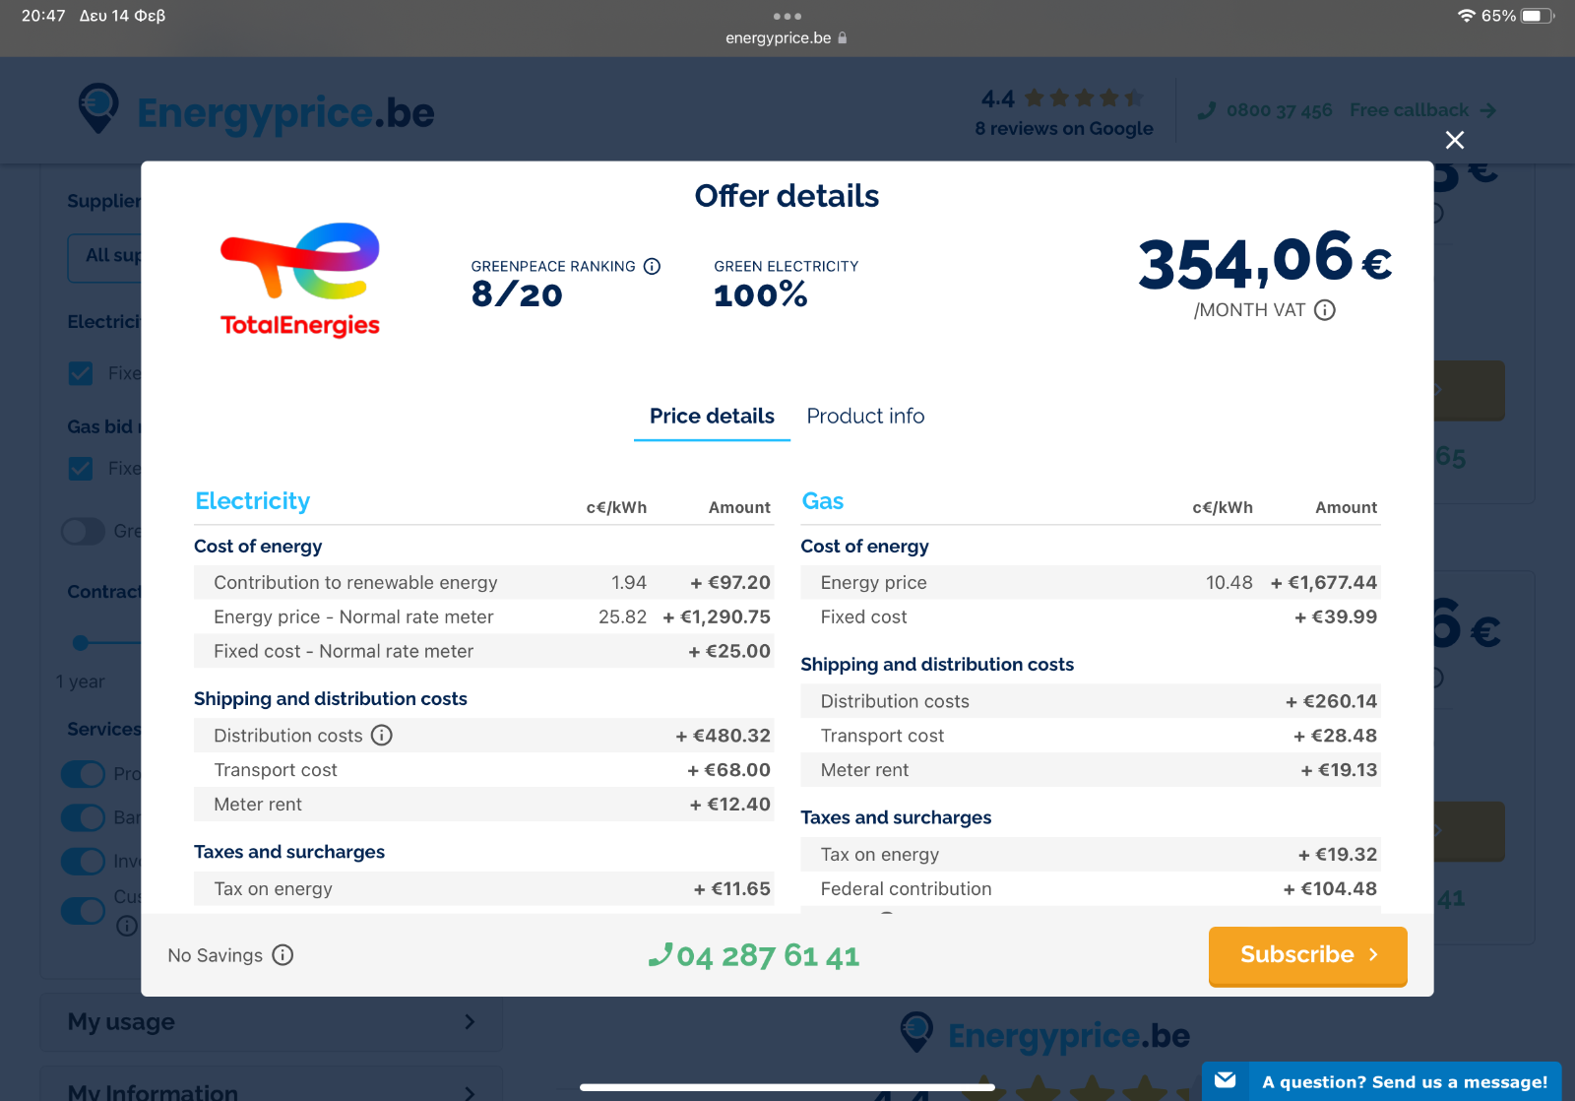Adjust the Contract duration slider handle

81,643
